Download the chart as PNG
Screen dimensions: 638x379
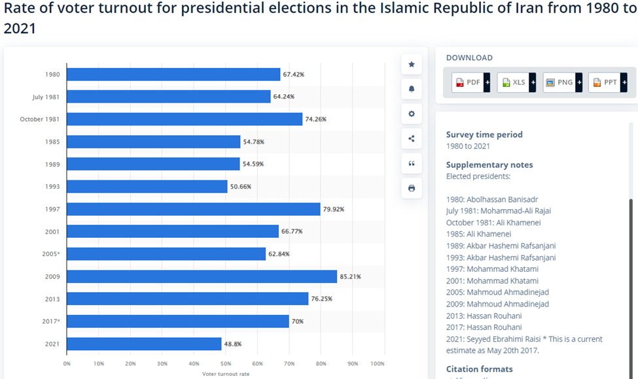(x=559, y=82)
